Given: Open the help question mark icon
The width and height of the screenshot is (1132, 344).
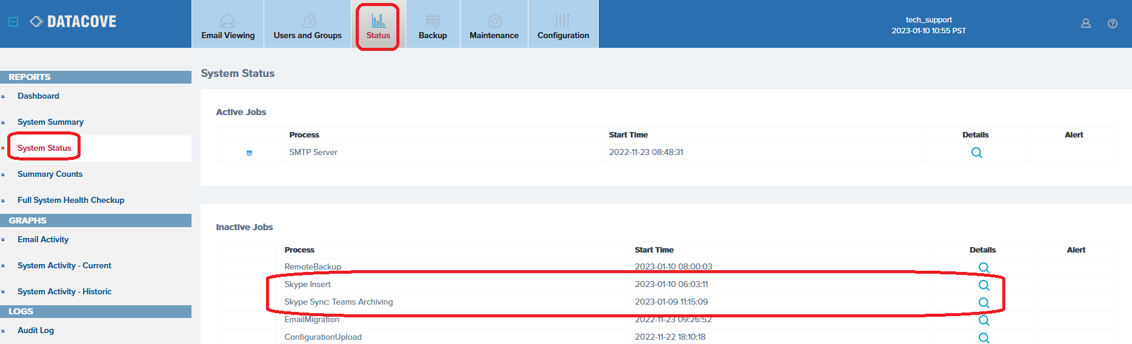Looking at the screenshot, I should [1112, 24].
